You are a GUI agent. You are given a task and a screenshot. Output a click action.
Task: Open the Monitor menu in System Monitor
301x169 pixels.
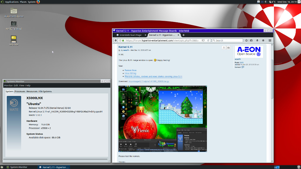pyautogui.click(x=8, y=85)
